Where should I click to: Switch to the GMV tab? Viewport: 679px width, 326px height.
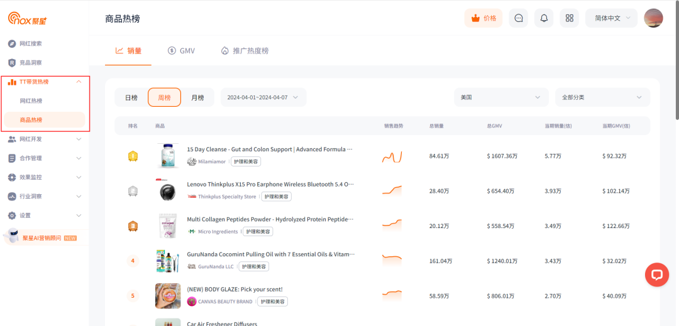[182, 51]
